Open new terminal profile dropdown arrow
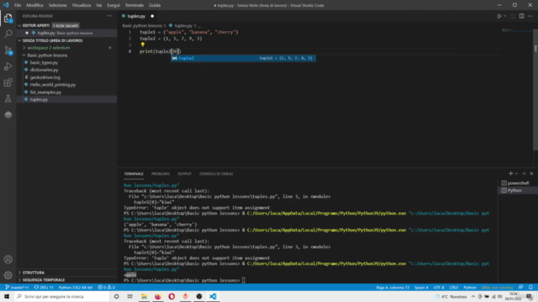This screenshot has width=538, height=302. pyautogui.click(x=516, y=174)
